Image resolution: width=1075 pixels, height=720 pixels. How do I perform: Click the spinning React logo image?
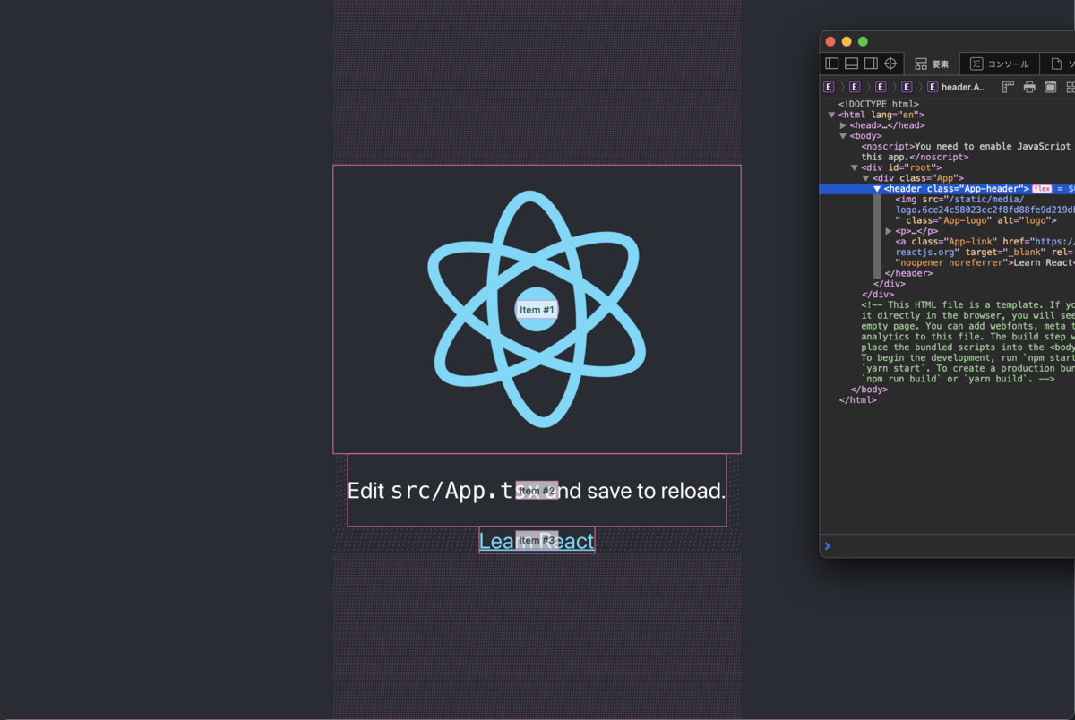(x=537, y=309)
